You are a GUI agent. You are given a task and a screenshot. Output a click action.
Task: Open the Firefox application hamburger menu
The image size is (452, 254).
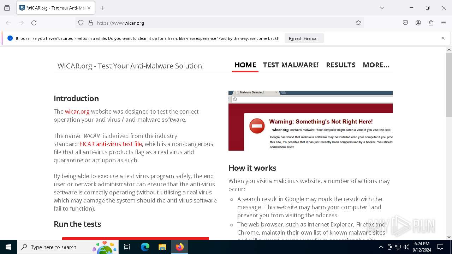pyautogui.click(x=444, y=23)
